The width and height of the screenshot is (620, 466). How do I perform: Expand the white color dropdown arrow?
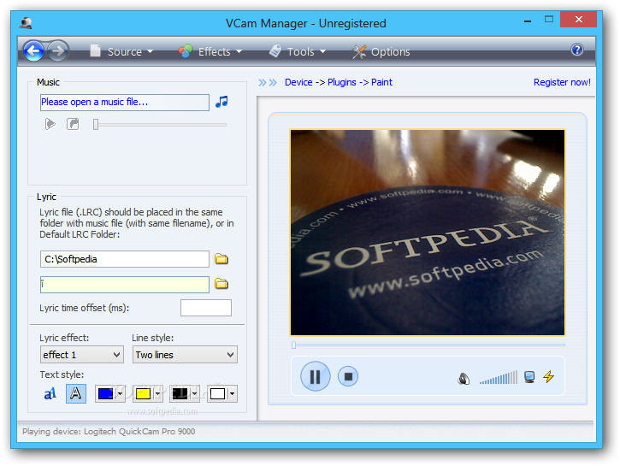[x=232, y=393]
